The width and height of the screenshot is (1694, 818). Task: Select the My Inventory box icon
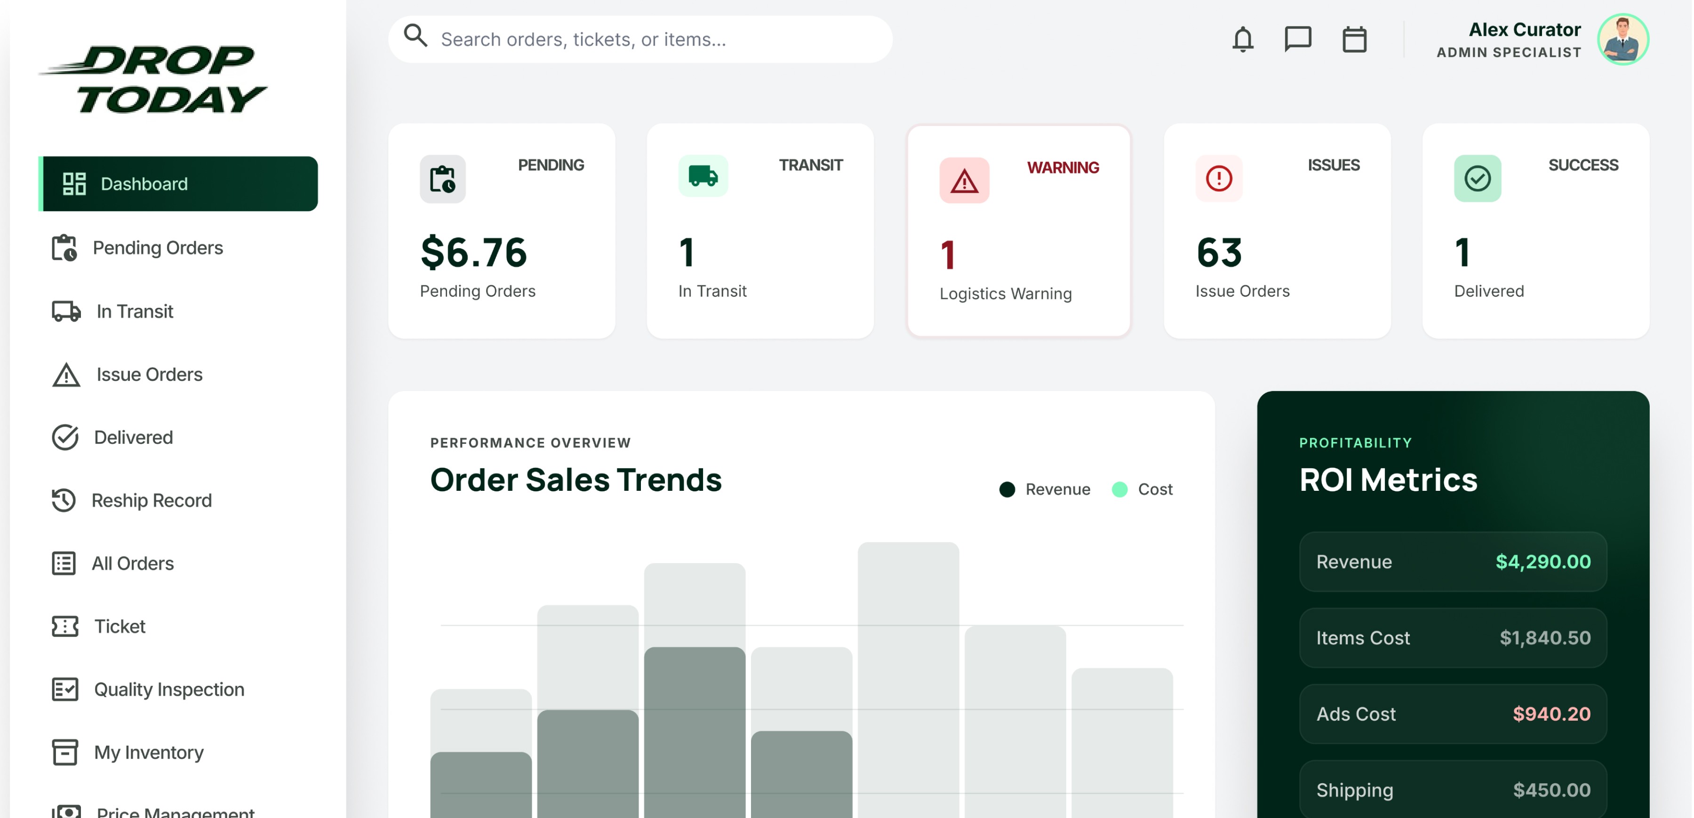(x=64, y=752)
